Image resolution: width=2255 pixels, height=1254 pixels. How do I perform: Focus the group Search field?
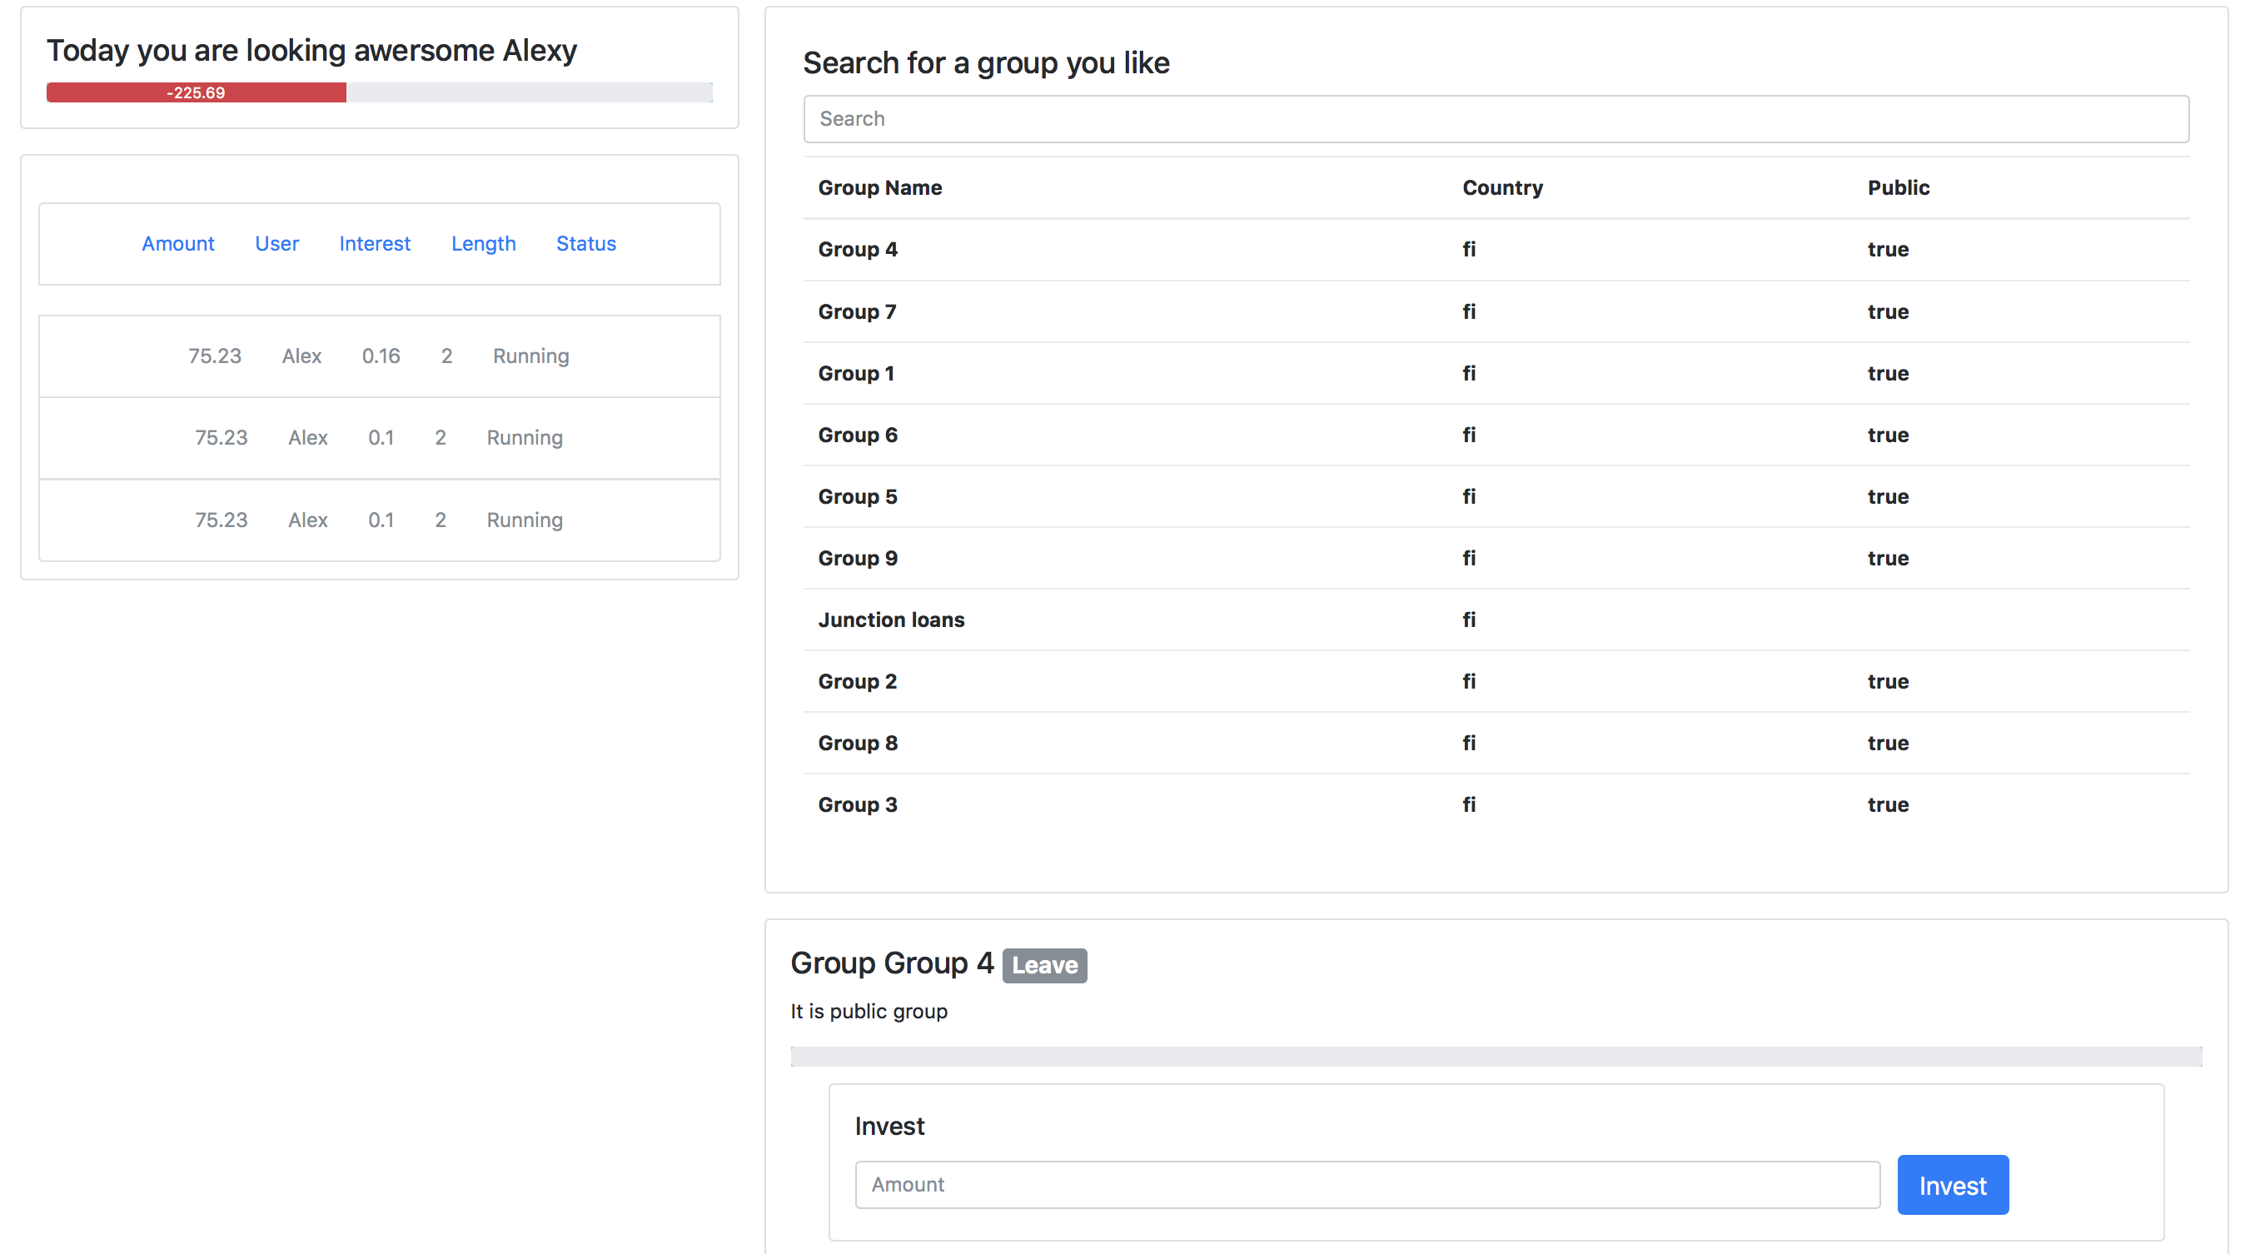click(1496, 119)
